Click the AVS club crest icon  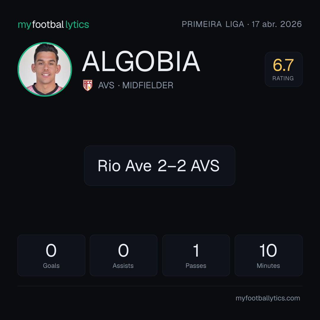pyautogui.click(x=87, y=85)
